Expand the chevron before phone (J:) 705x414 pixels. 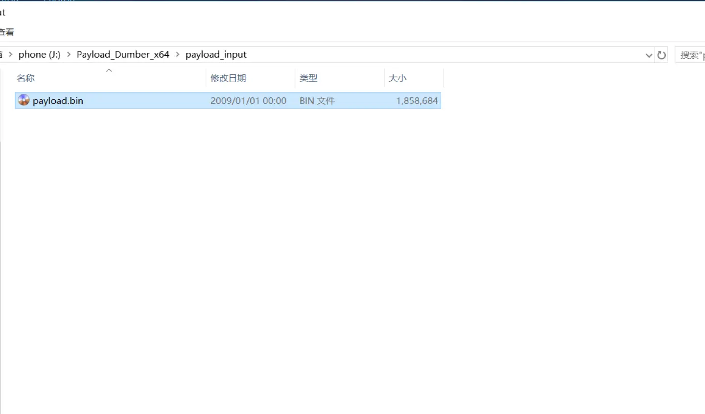click(10, 54)
